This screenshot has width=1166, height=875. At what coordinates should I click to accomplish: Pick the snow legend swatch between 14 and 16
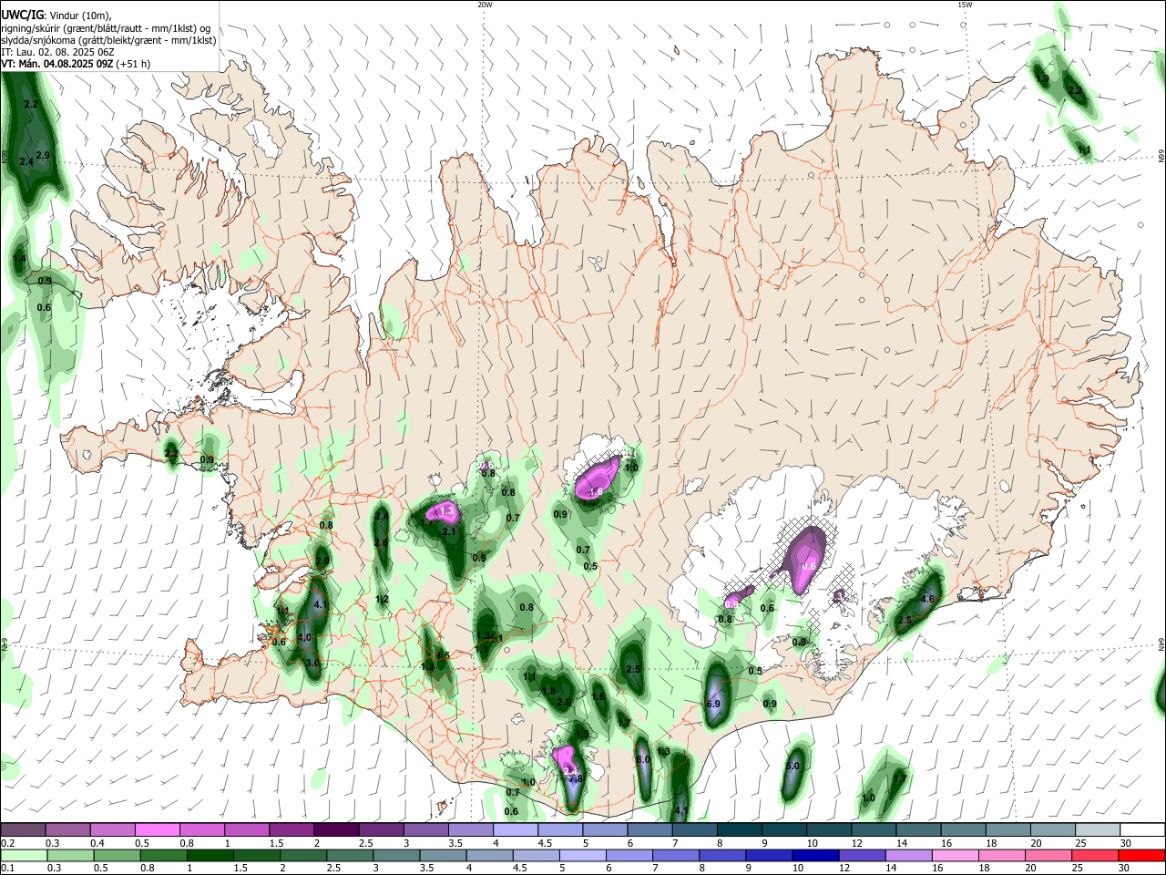pos(918,829)
